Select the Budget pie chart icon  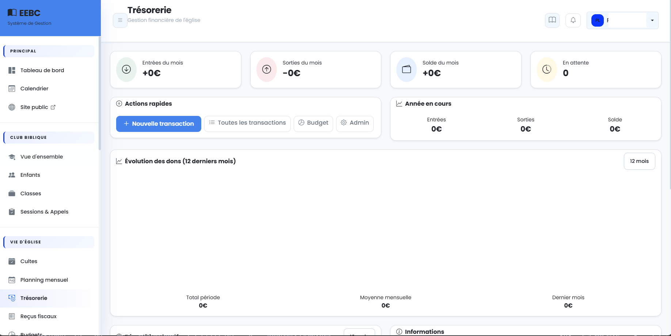301,123
